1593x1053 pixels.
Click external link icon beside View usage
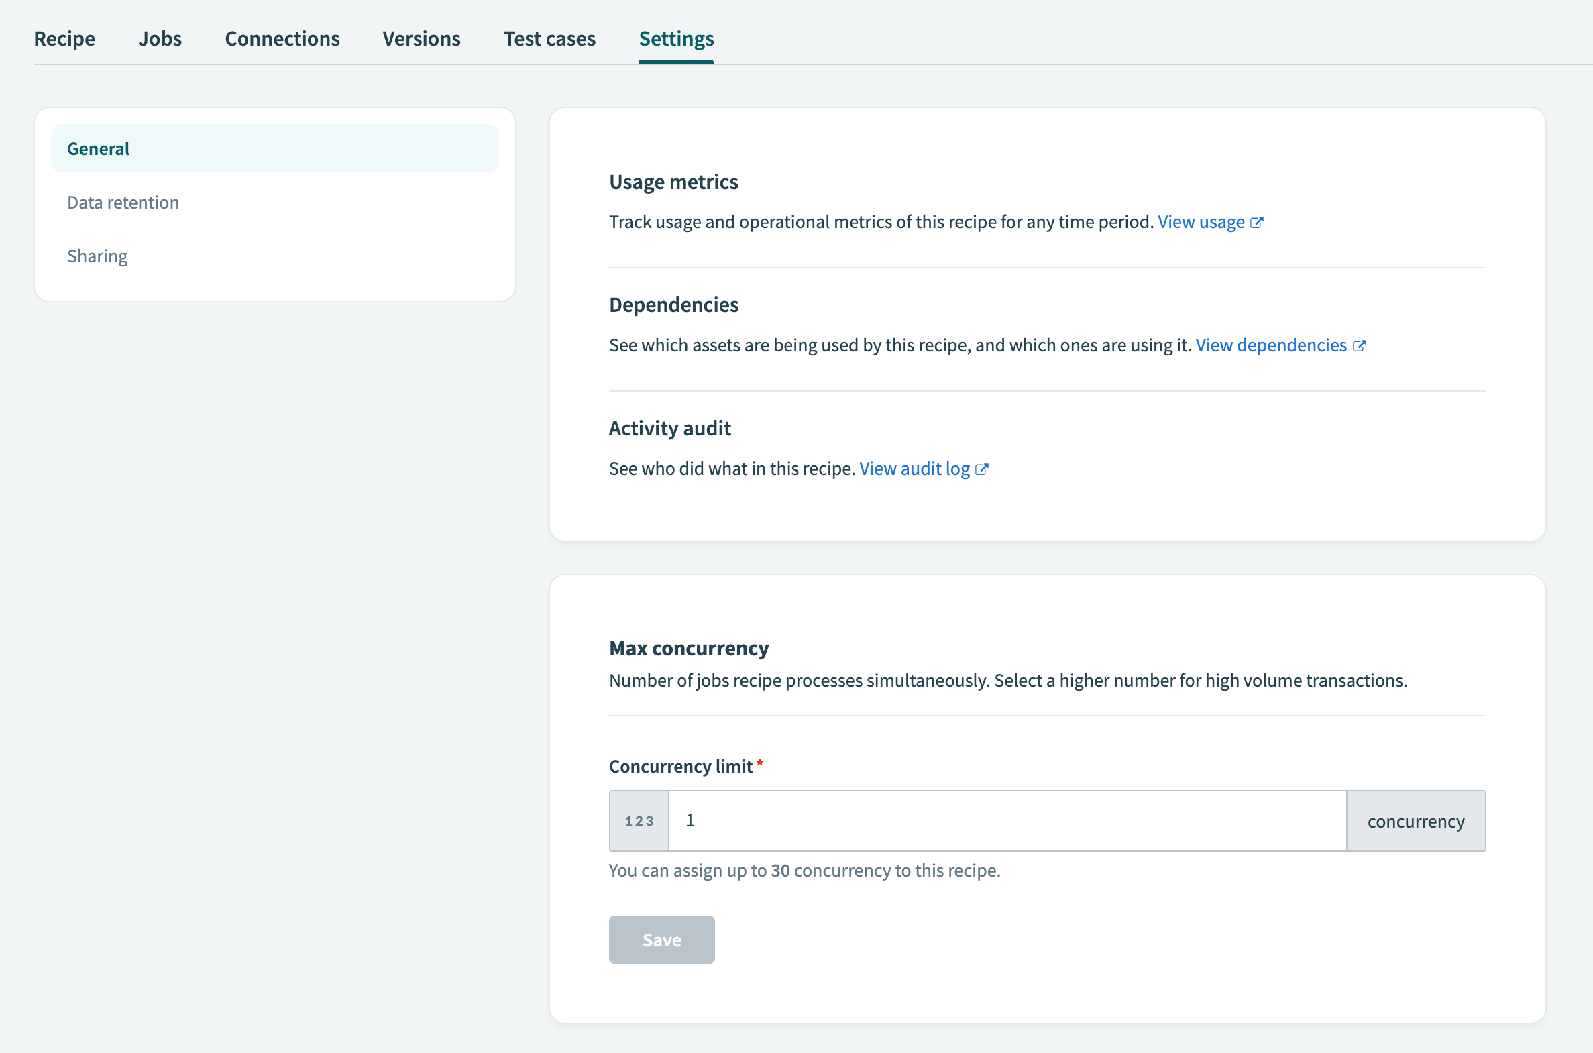(x=1256, y=222)
